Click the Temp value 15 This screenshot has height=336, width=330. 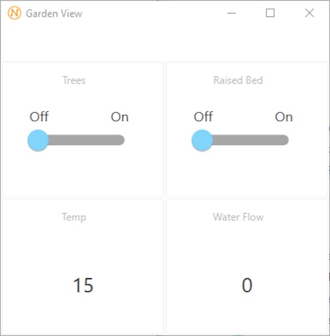pyautogui.click(x=83, y=285)
